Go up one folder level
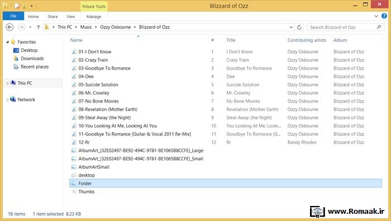This screenshot has height=221, width=391. [38, 27]
